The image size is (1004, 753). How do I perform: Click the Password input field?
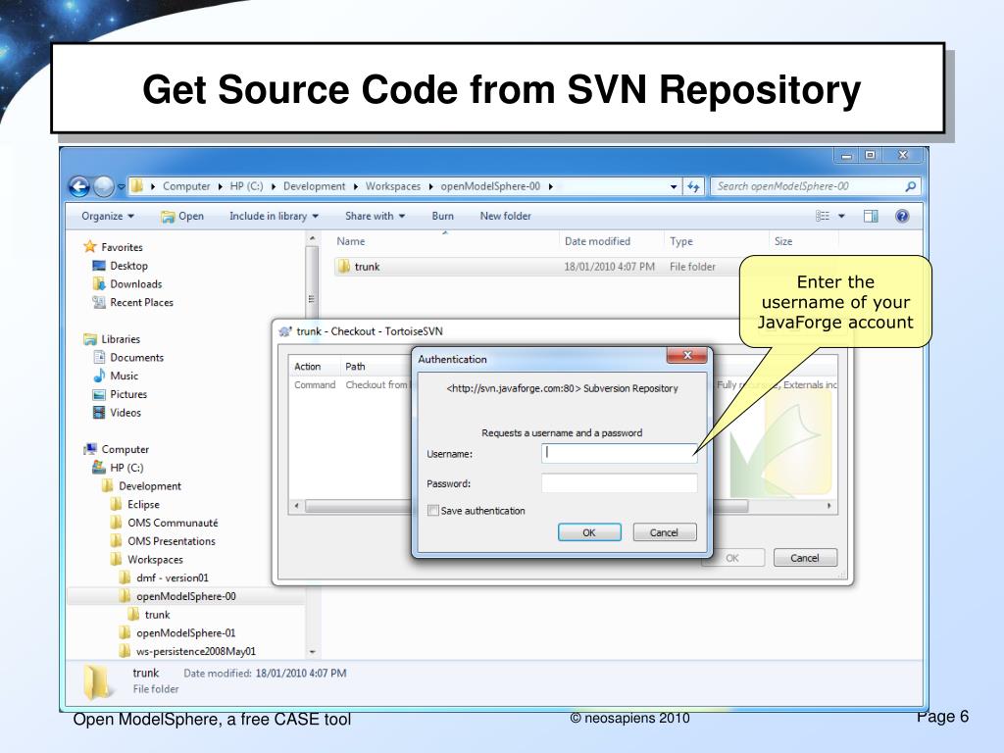click(619, 483)
